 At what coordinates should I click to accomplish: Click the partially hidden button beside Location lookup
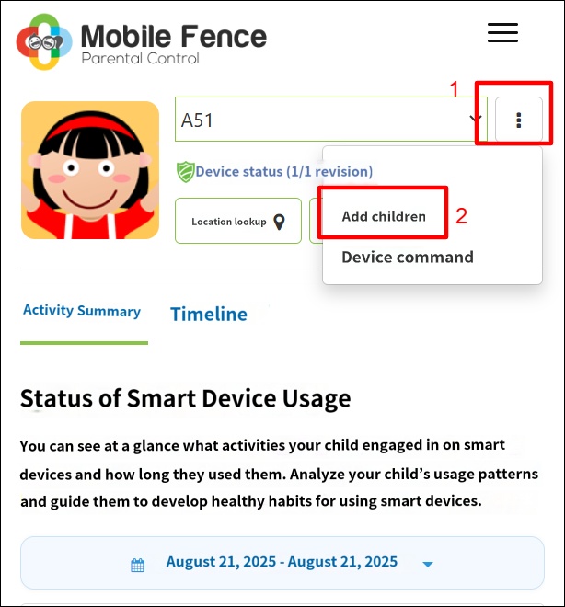[316, 221]
